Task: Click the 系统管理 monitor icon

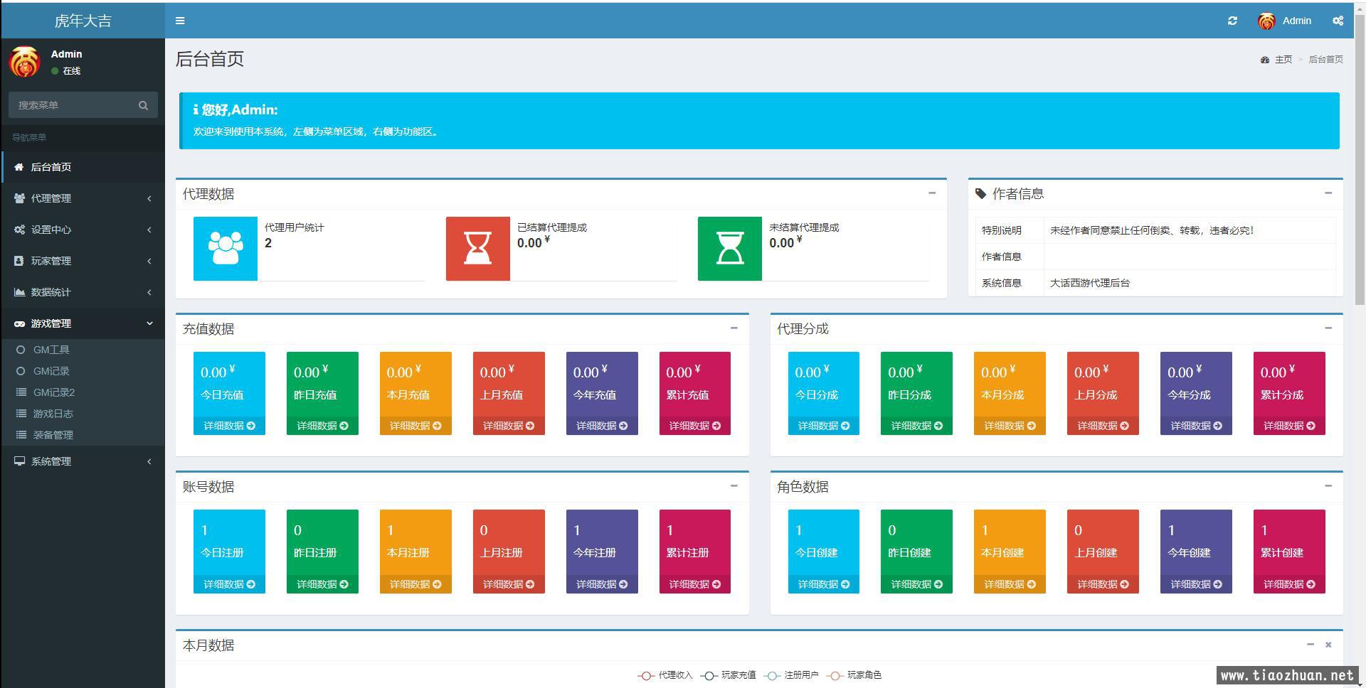Action: click(19, 461)
